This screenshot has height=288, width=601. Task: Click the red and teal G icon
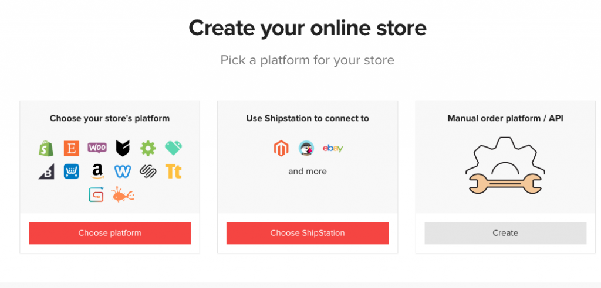pos(96,194)
